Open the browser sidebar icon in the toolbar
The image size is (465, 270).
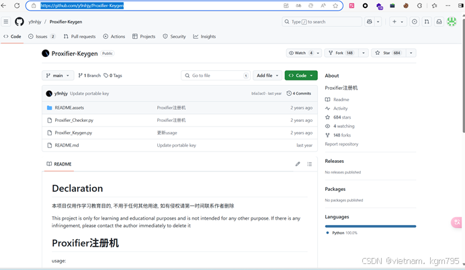point(461,5)
